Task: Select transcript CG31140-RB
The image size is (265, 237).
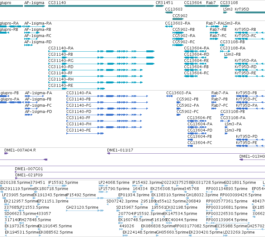Action: [x=101, y=58]
